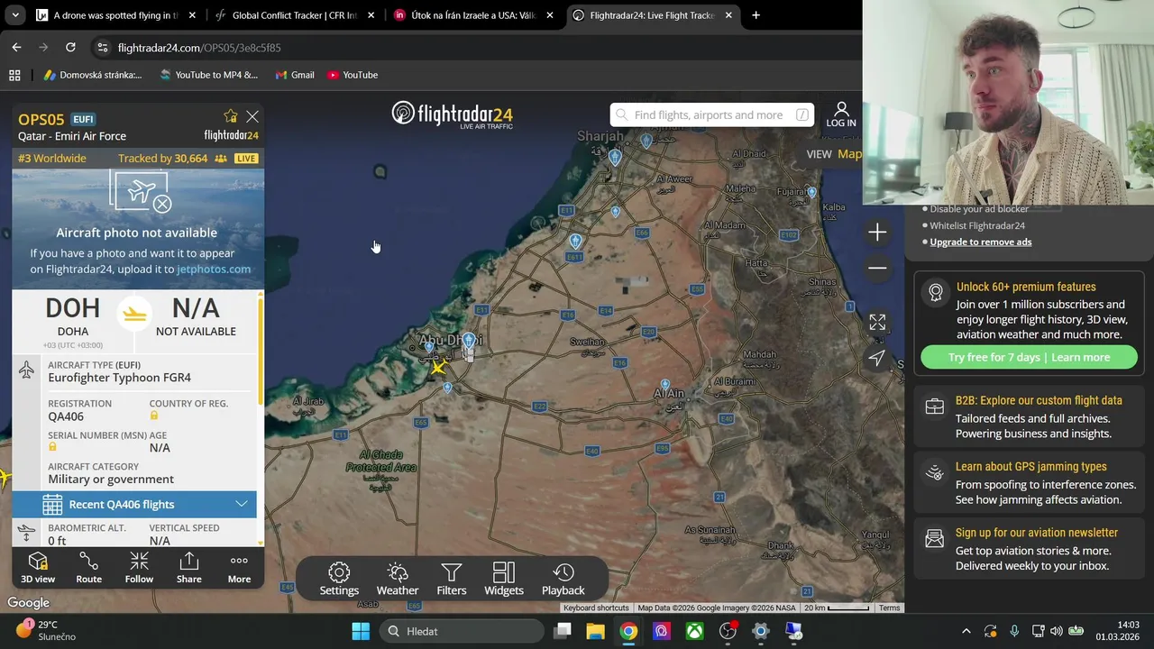Enter fullscreen map mode
The height and width of the screenshot is (649, 1154).
(x=877, y=322)
